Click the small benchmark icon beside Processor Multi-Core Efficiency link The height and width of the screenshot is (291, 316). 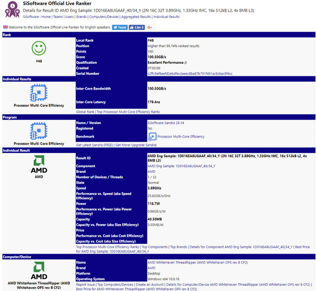coord(152,137)
